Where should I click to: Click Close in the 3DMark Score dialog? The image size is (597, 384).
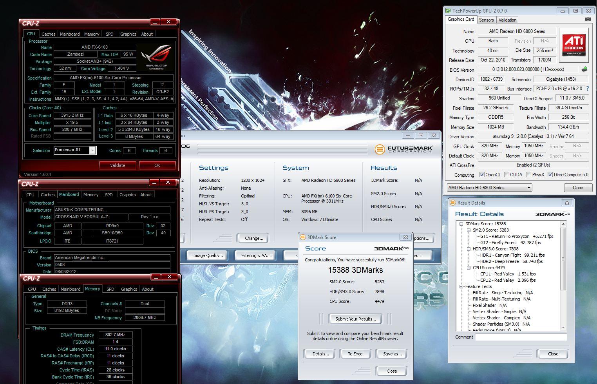(x=392, y=371)
